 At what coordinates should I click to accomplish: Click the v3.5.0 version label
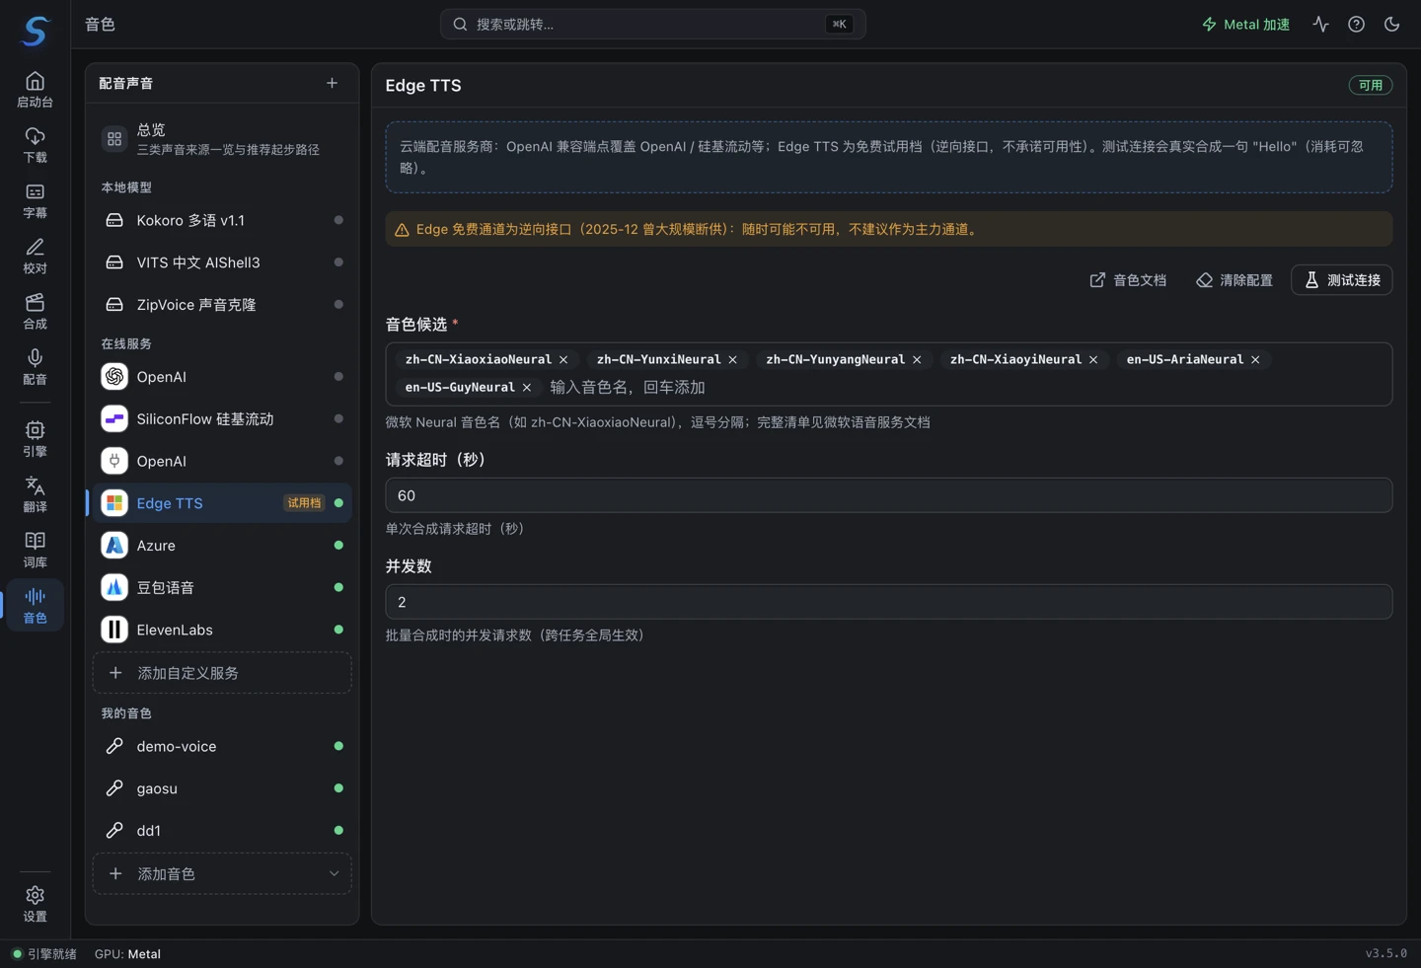[x=1386, y=953]
